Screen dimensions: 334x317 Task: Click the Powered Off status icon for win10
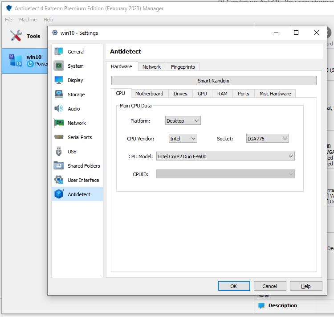click(30, 64)
